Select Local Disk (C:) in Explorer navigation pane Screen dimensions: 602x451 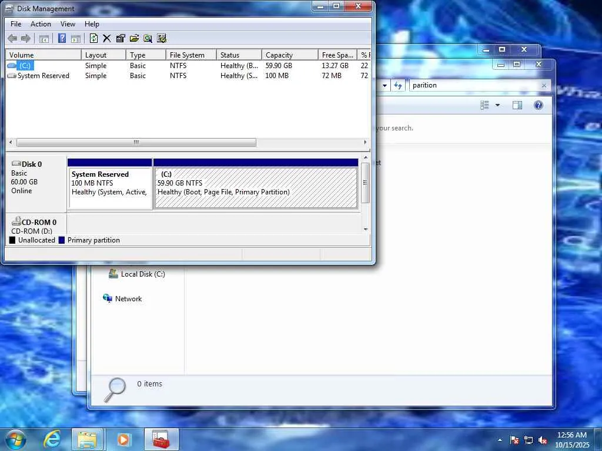pyautogui.click(x=137, y=274)
